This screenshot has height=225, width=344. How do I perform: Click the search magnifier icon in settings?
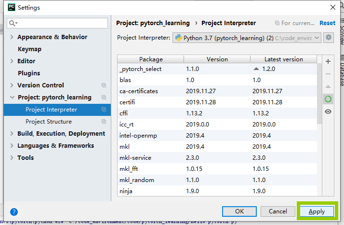coord(13,23)
